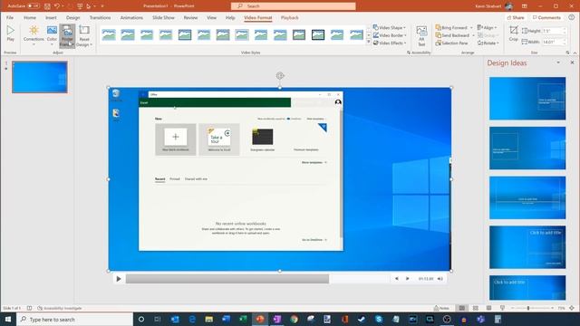
Task: Play the video preview from the ribbon
Action: click(10, 34)
